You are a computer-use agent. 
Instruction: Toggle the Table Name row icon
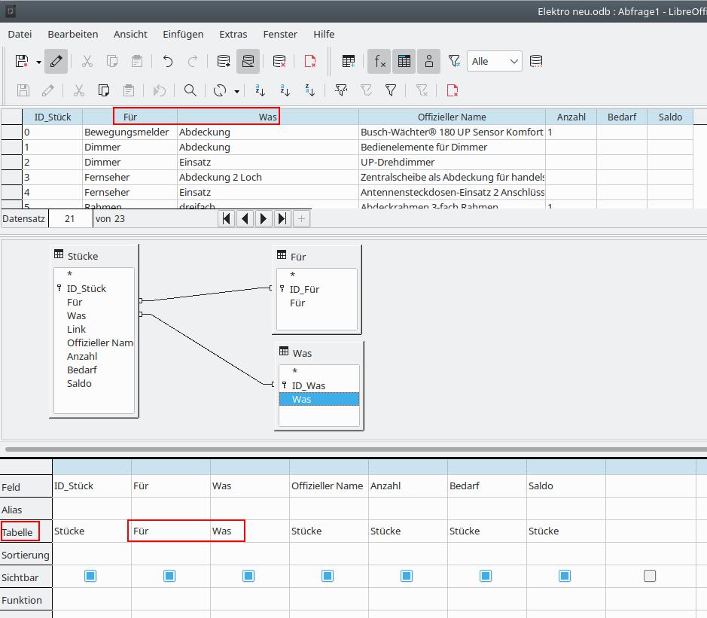pyautogui.click(x=404, y=62)
